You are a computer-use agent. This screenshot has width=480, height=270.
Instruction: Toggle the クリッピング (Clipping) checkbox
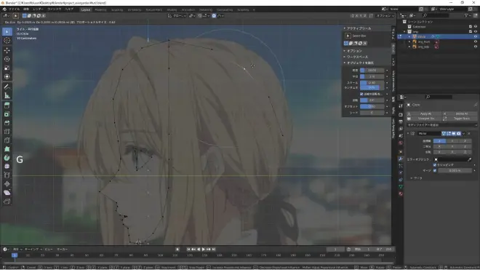coord(435,165)
